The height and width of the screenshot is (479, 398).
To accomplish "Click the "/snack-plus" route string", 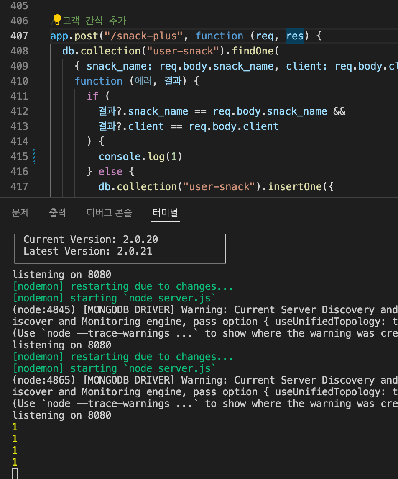I will (143, 36).
